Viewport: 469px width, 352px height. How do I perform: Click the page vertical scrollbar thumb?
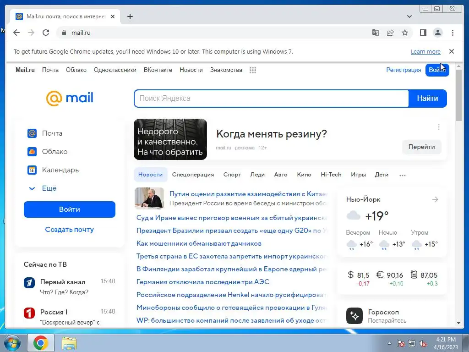coord(458,95)
